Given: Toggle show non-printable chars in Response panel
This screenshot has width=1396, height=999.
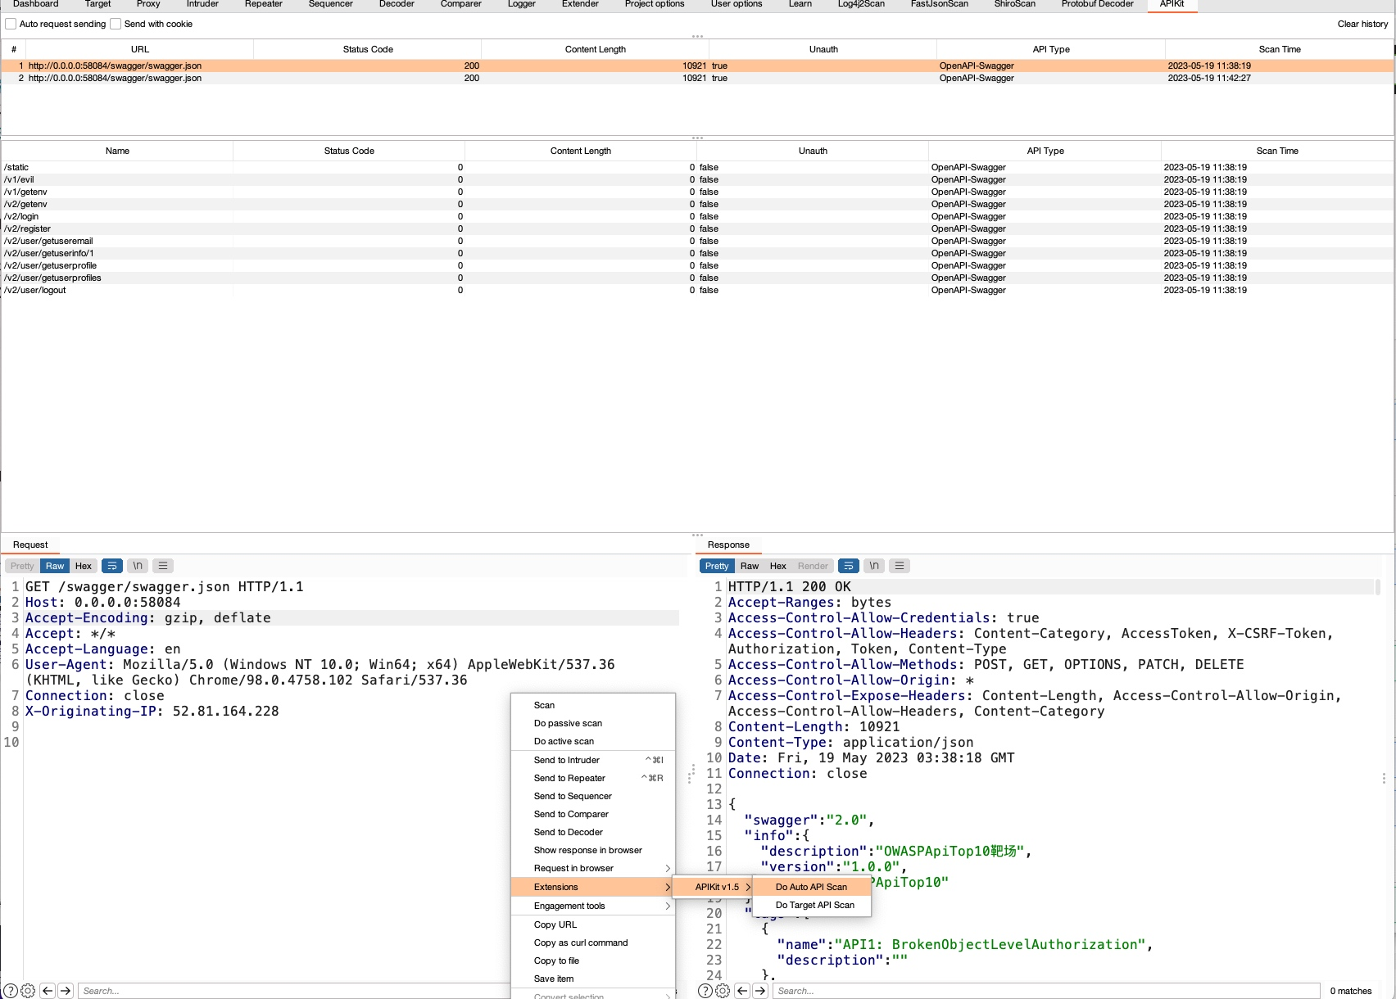Looking at the screenshot, I should (874, 566).
